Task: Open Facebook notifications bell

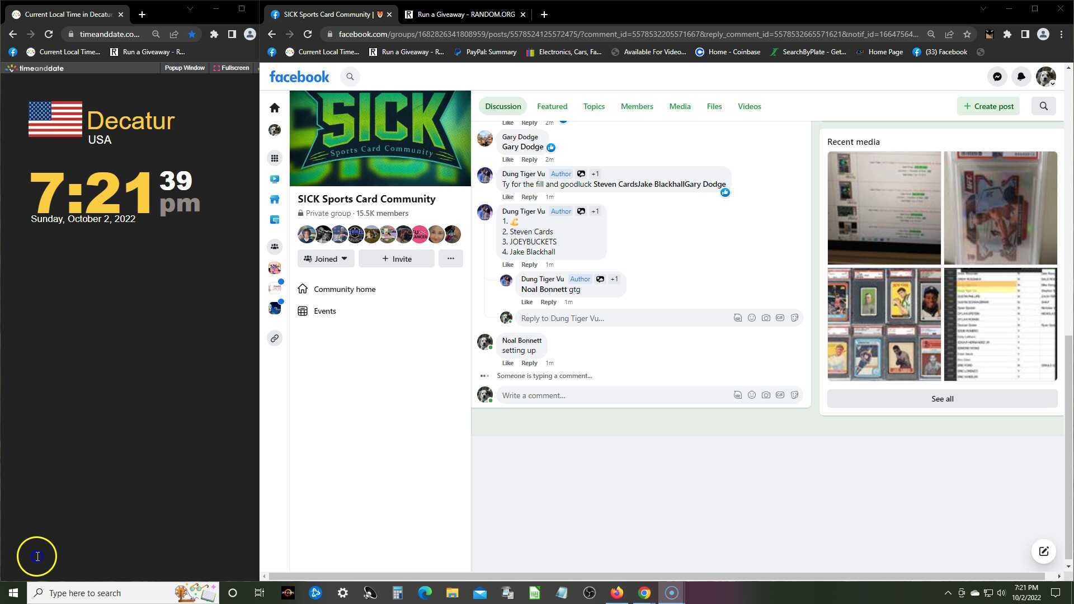Action: coord(1021,77)
